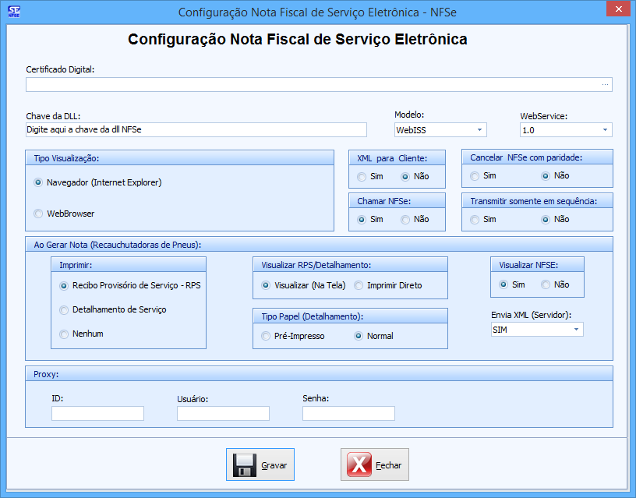Choose Nenhum under Imprimir
The height and width of the screenshot is (498, 636).
pos(65,334)
